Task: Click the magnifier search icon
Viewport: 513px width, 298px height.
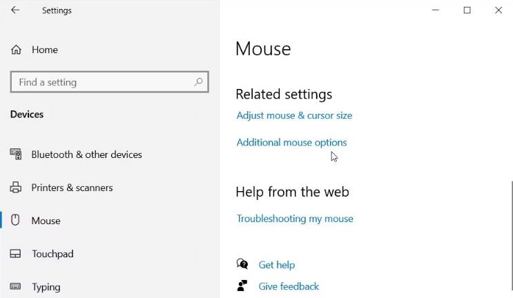Action: pyautogui.click(x=198, y=82)
